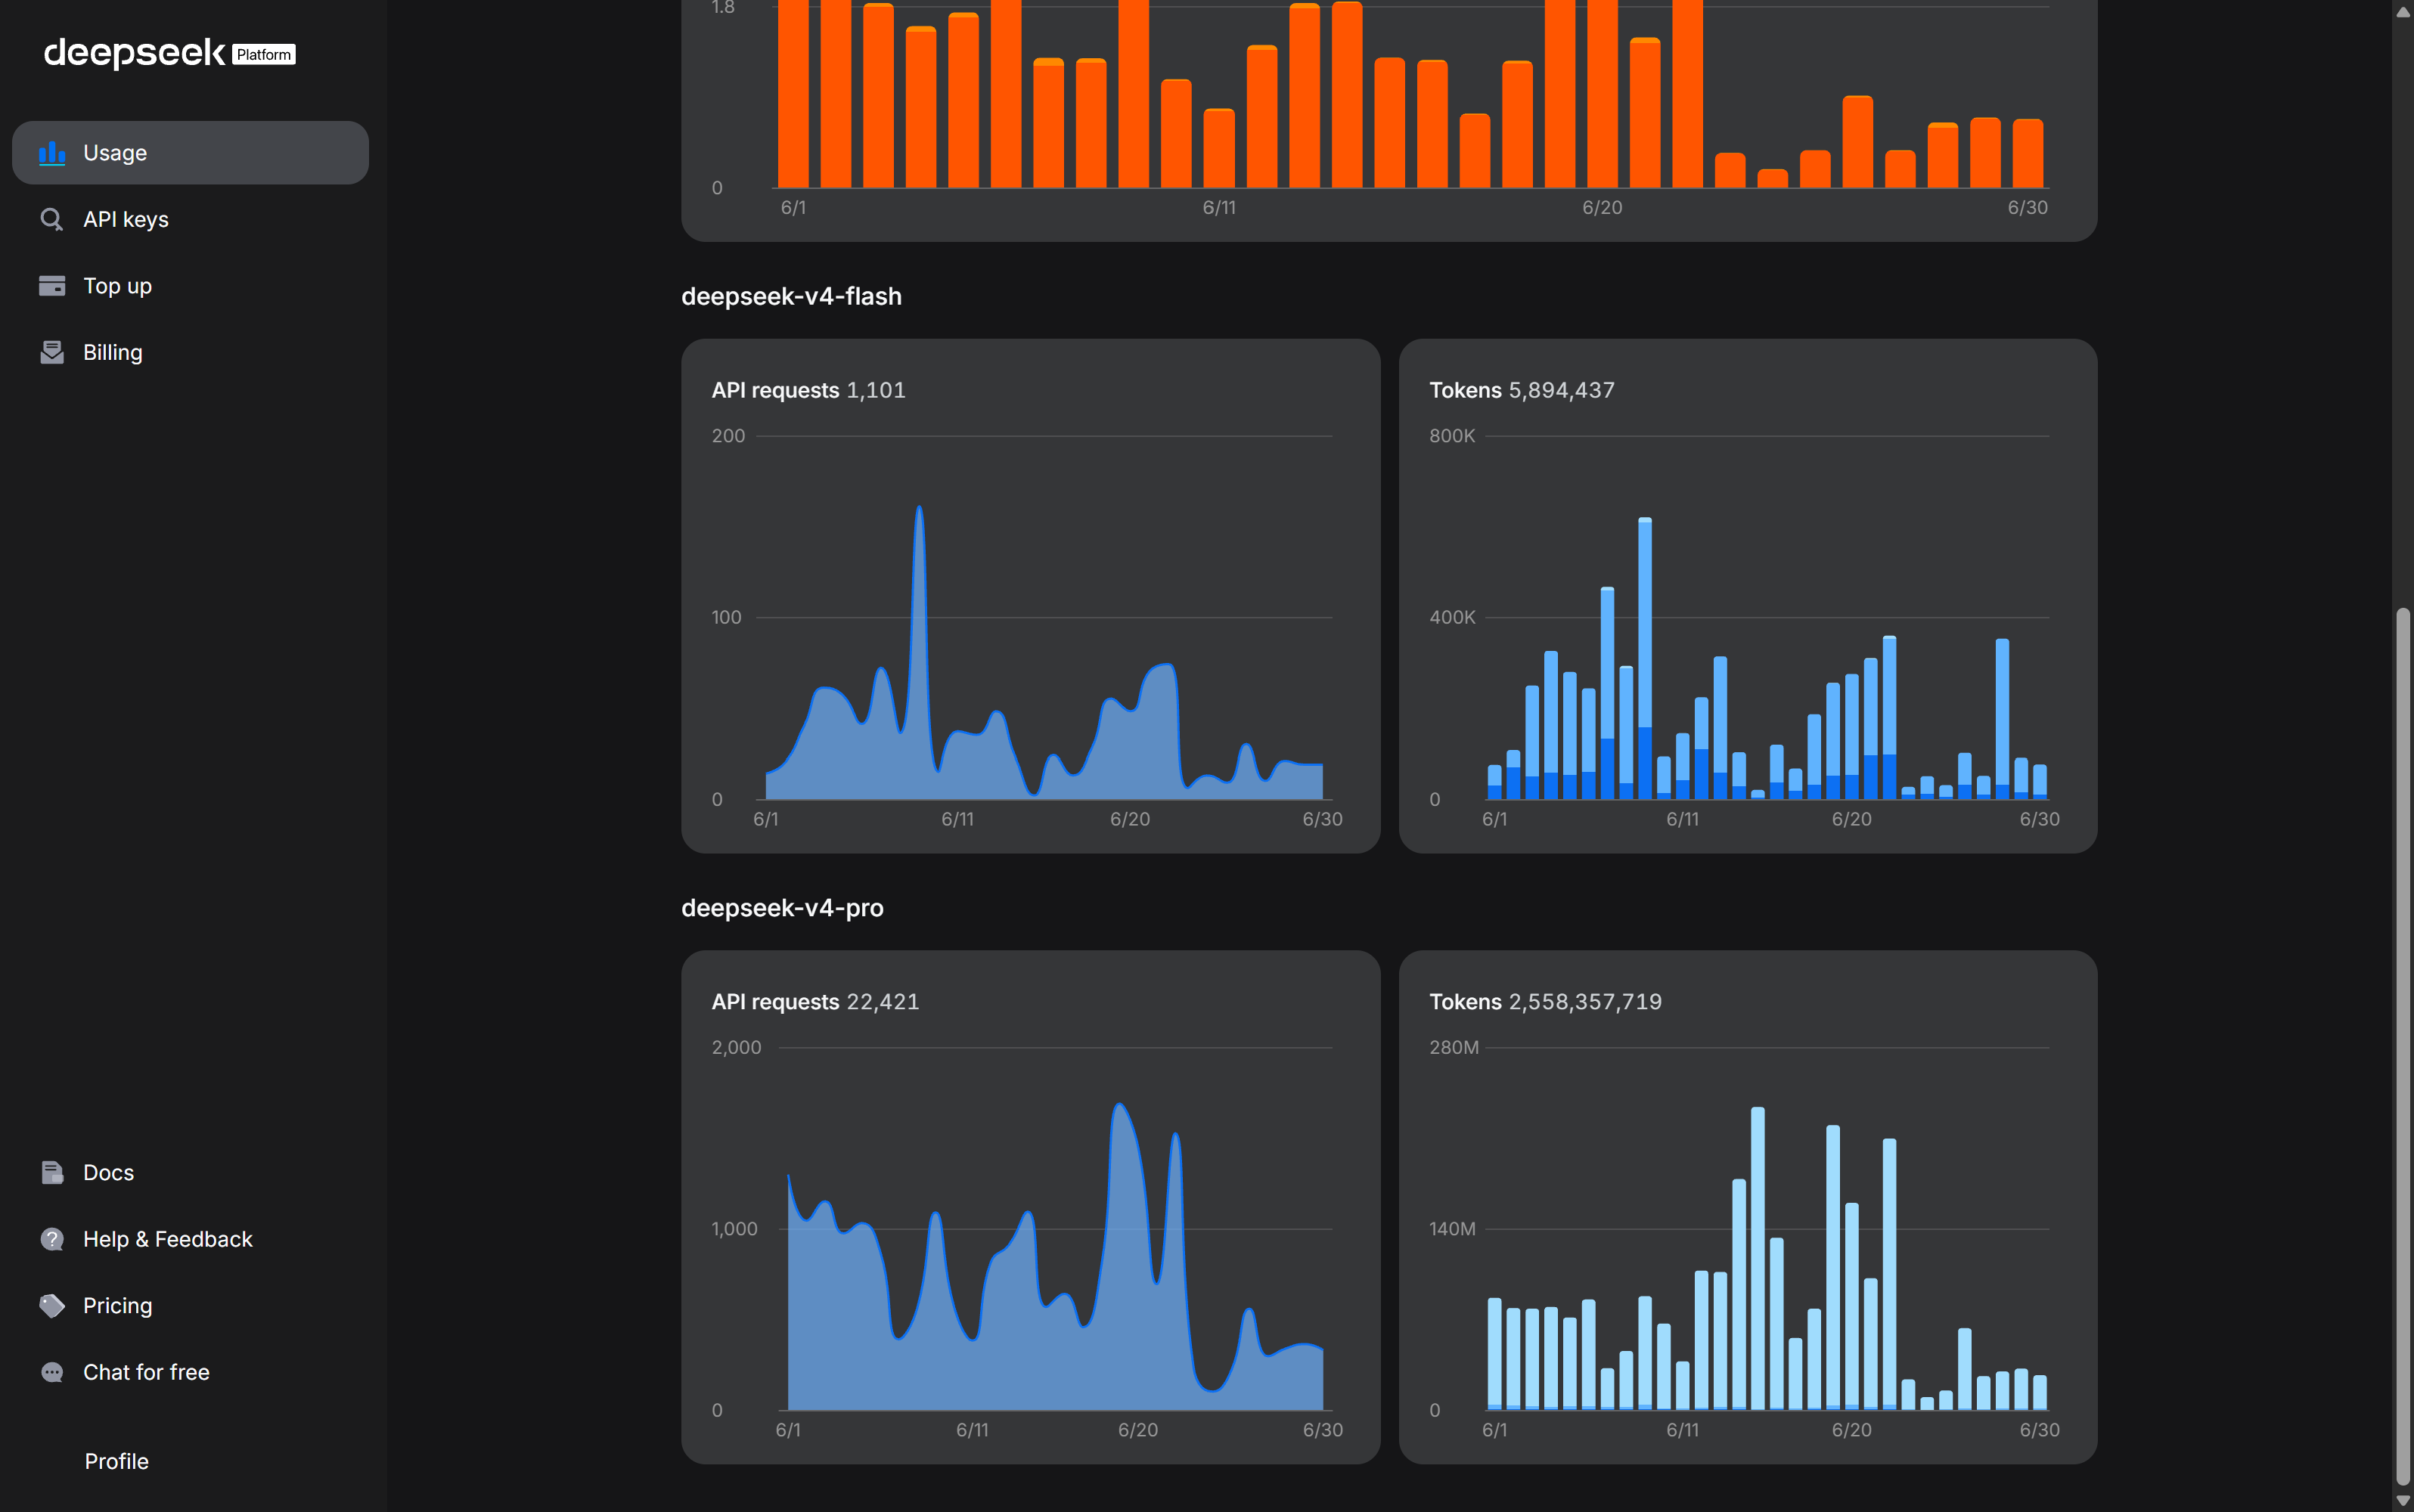The height and width of the screenshot is (1512, 2414).
Task: Click the Billing inbox icon
Action: (x=52, y=352)
